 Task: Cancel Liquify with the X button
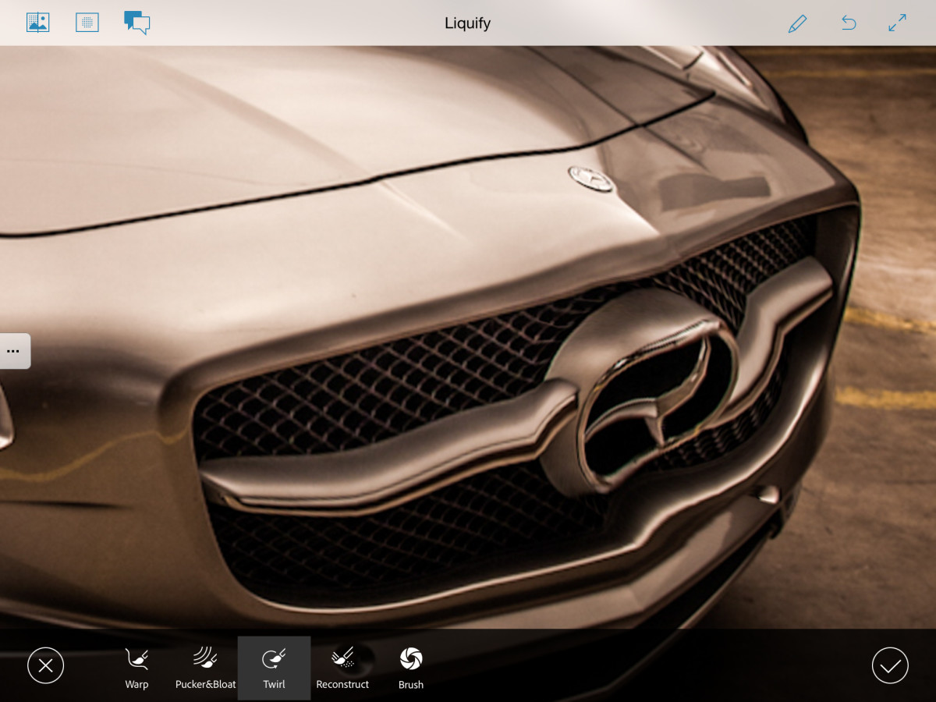click(45, 665)
